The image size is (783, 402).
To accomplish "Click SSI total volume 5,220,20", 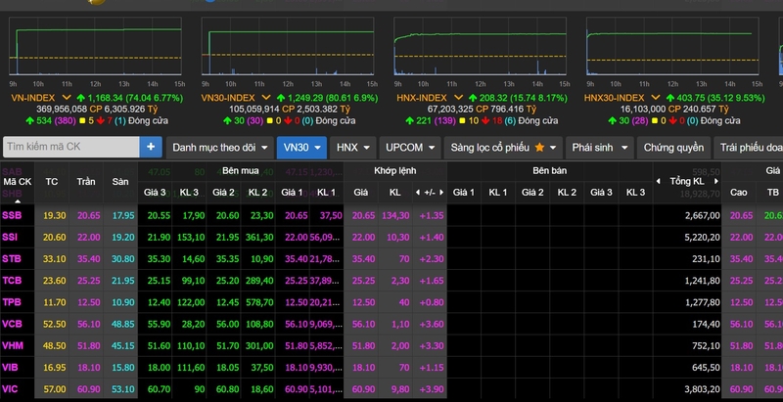I will [x=702, y=238].
